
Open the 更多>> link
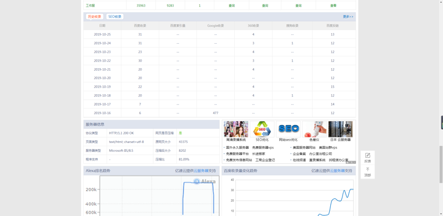click(348, 17)
